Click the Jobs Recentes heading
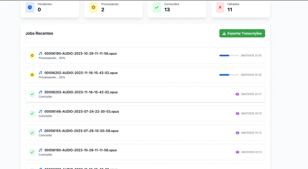The height and width of the screenshot is (169, 308). click(39, 33)
